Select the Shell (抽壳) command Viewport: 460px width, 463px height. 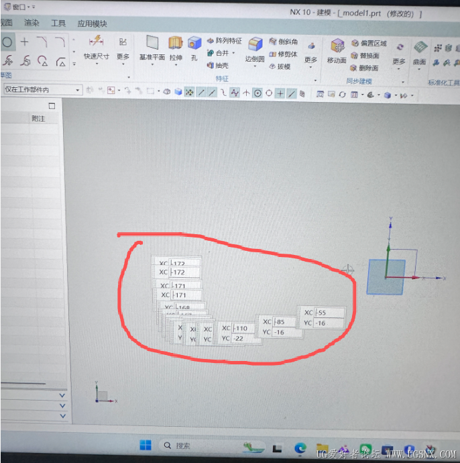pyautogui.click(x=218, y=66)
